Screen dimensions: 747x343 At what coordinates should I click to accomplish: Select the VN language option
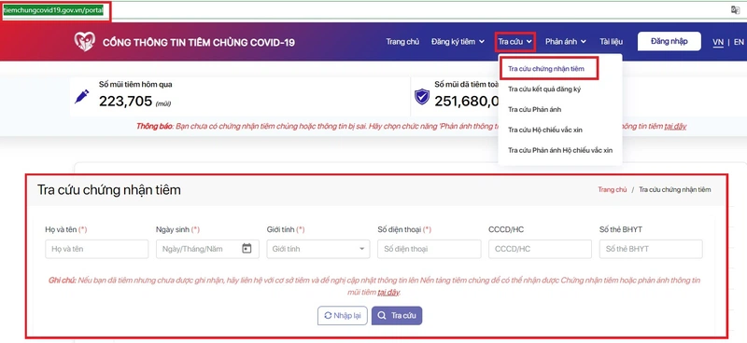click(x=718, y=42)
